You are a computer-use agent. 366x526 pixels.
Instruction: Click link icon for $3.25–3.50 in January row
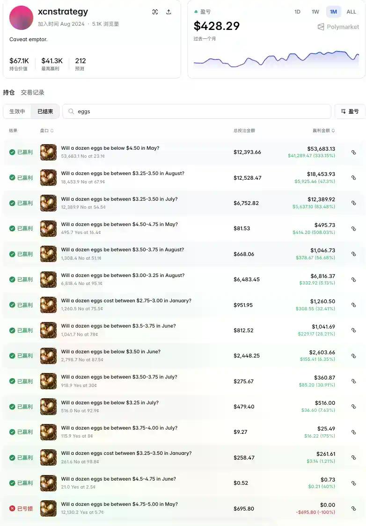point(353,457)
